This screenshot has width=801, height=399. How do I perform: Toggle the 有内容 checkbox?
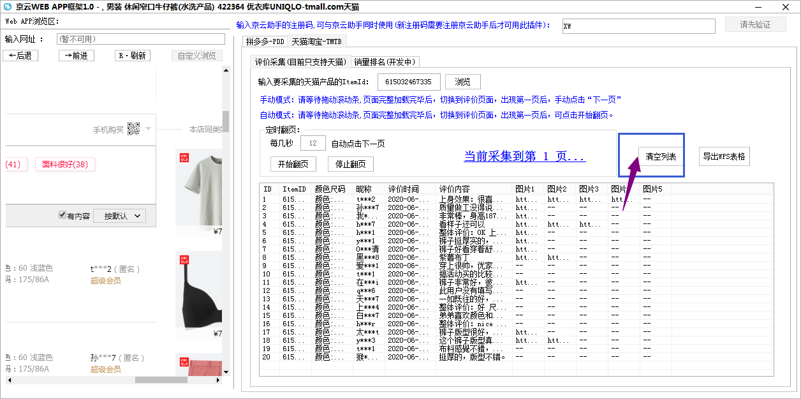(62, 215)
